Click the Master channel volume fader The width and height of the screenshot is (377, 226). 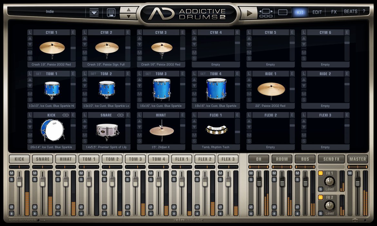[358, 181]
